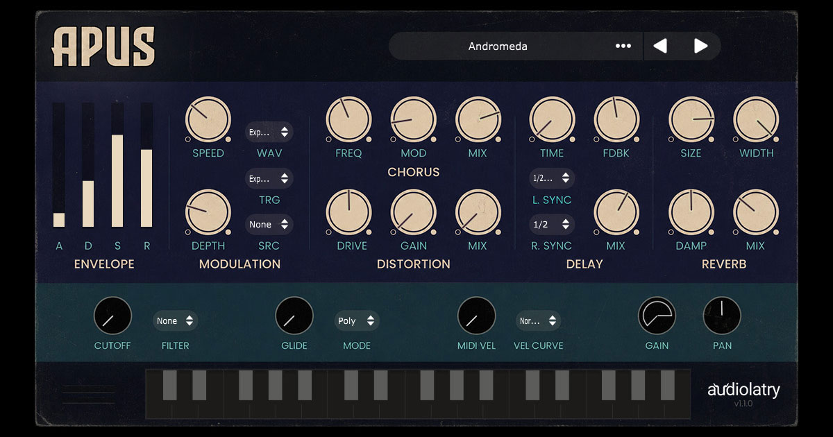Viewport: 833px width, 437px height.
Task: Go to the previous preset
Action: pos(660,46)
